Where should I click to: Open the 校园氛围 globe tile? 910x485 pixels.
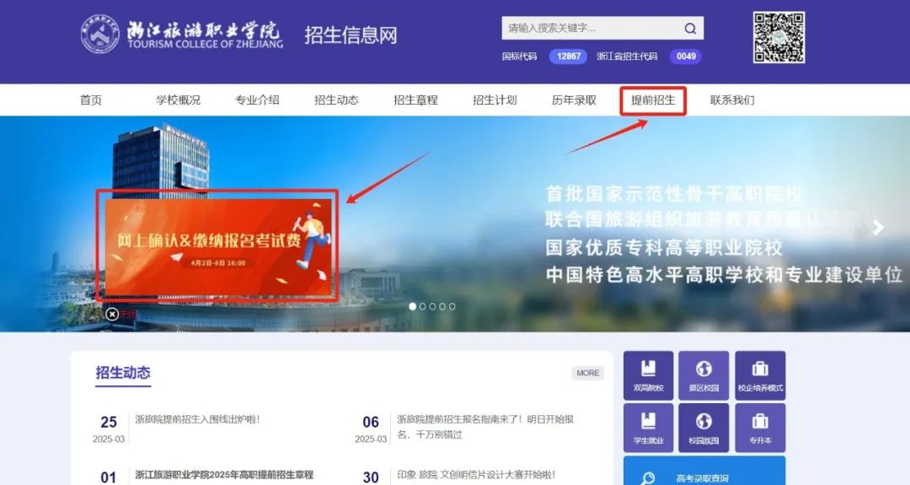pyautogui.click(x=704, y=428)
